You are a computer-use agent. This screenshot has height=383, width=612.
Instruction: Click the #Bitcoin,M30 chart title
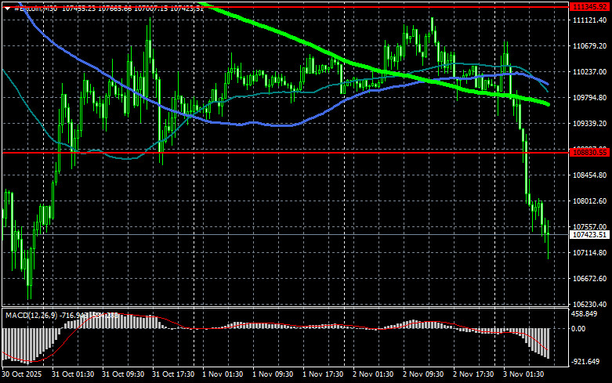[35, 9]
